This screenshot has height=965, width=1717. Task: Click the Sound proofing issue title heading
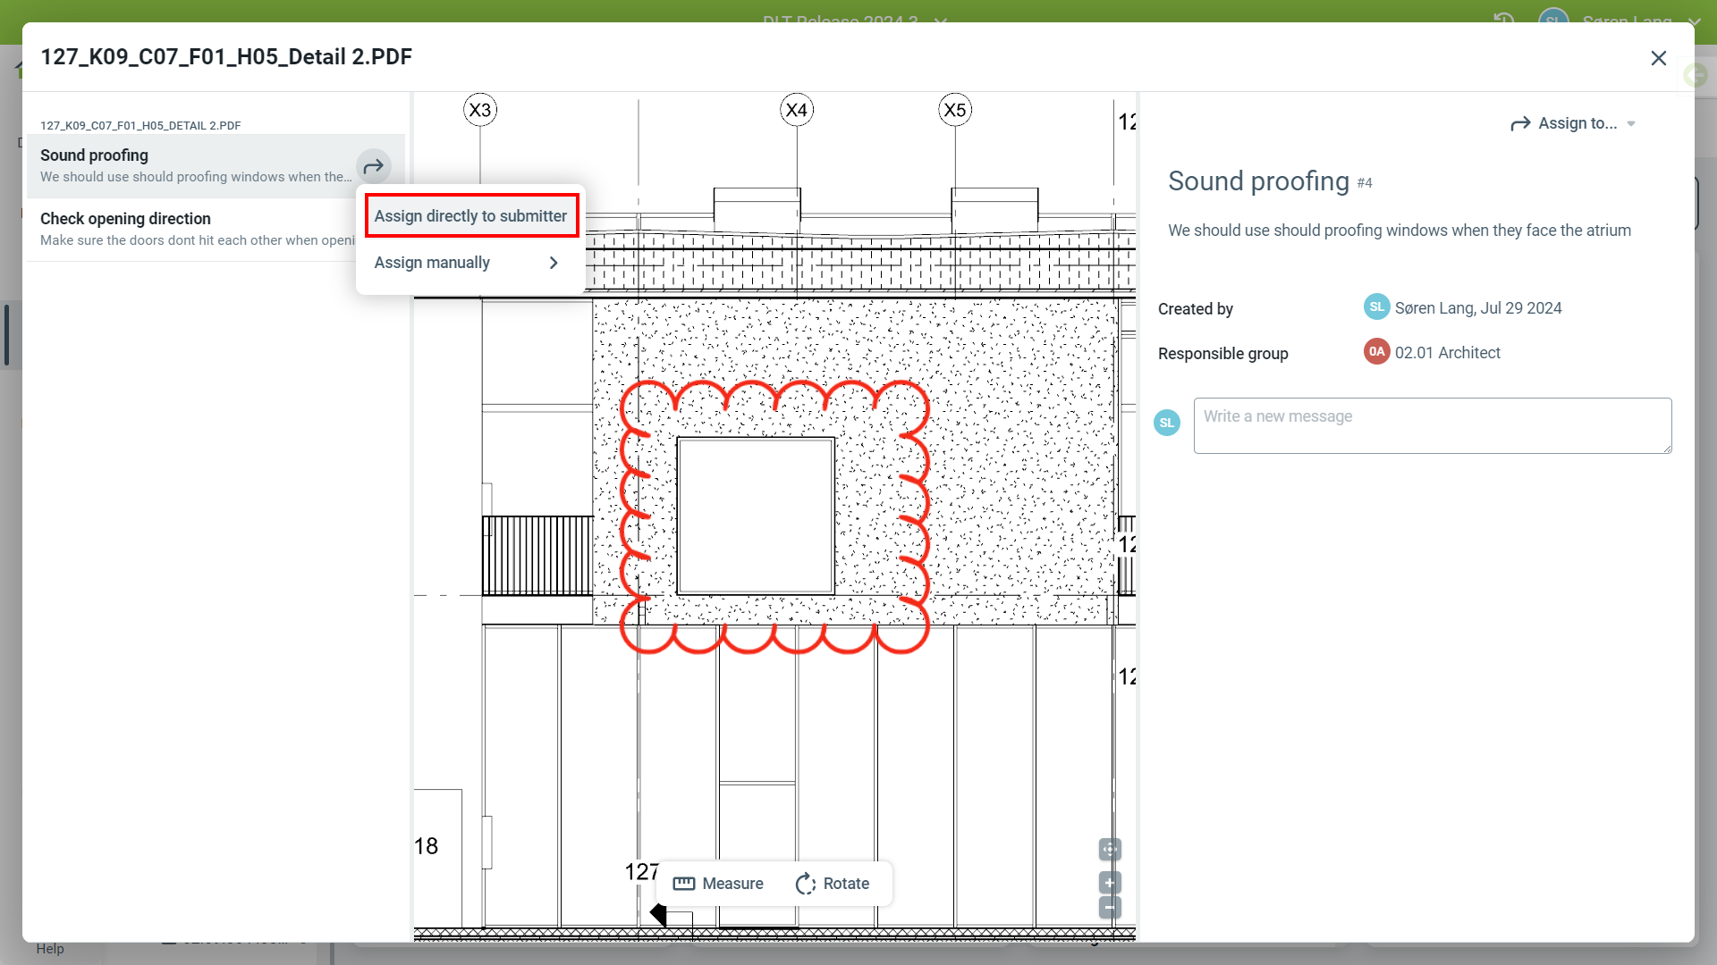pos(1257,181)
